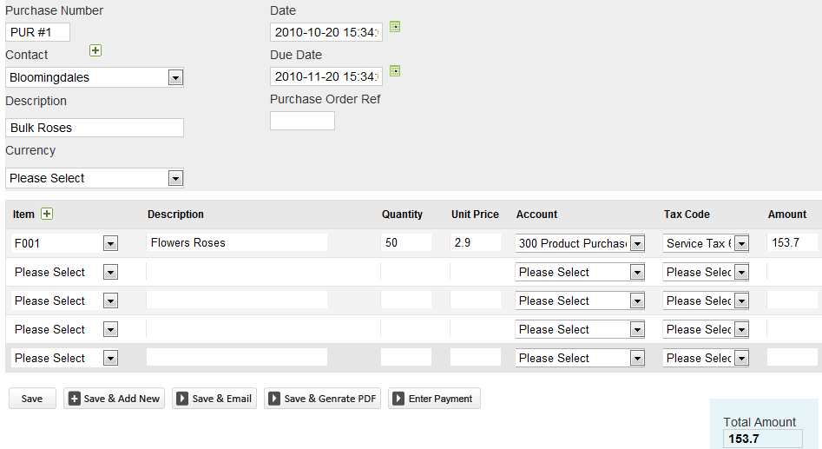Expand the Contact dropdown showing Bloomingdales

pos(175,77)
